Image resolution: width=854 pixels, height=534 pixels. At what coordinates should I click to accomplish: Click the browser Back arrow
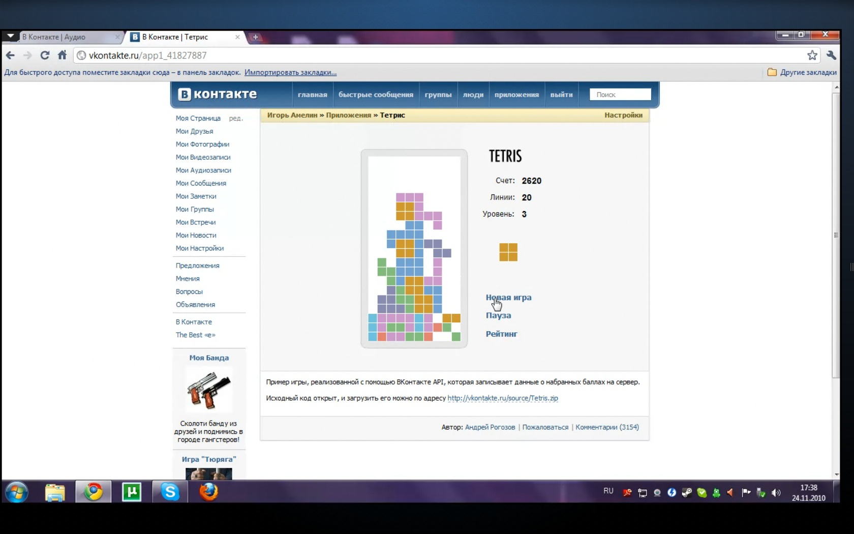pos(10,55)
